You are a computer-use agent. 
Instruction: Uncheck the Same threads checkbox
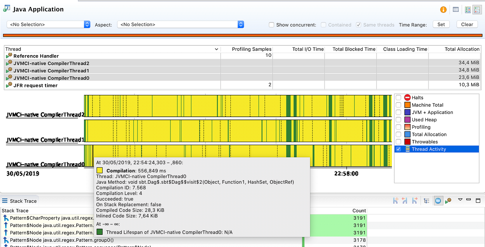point(358,25)
